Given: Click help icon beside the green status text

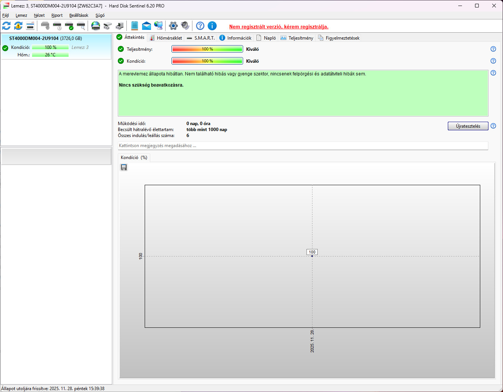Looking at the screenshot, I should coord(493,73).
